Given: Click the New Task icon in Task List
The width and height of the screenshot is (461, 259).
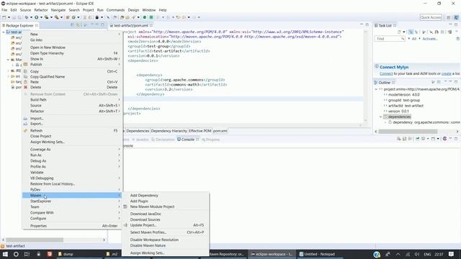Looking at the screenshot, I should coord(399,32).
